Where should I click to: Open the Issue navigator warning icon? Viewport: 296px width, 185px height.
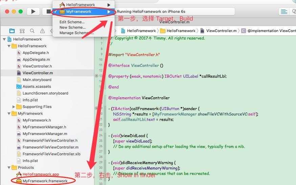[x=43, y=31]
